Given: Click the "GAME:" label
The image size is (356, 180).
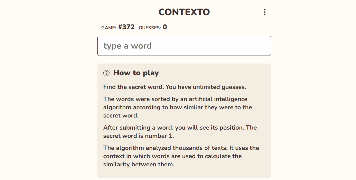Looking at the screenshot, I should (109, 28).
